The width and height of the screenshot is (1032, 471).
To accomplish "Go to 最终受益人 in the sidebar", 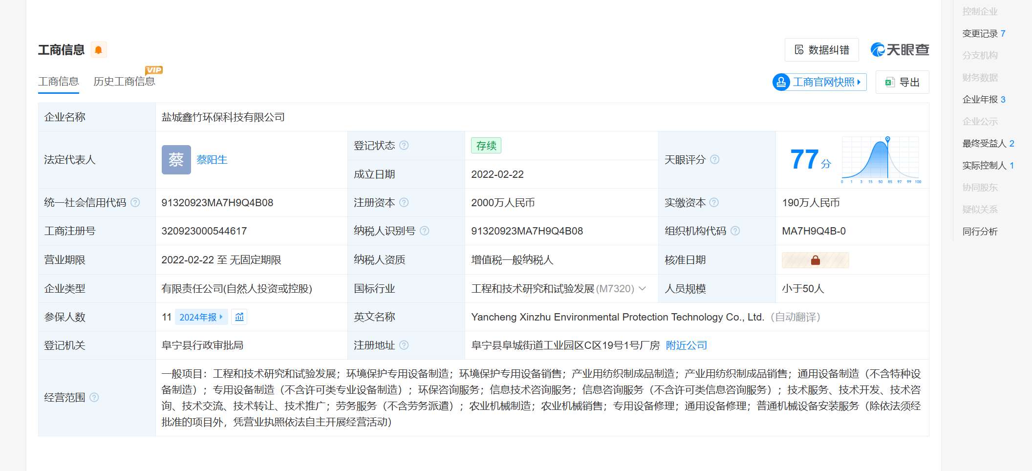I will pos(989,144).
